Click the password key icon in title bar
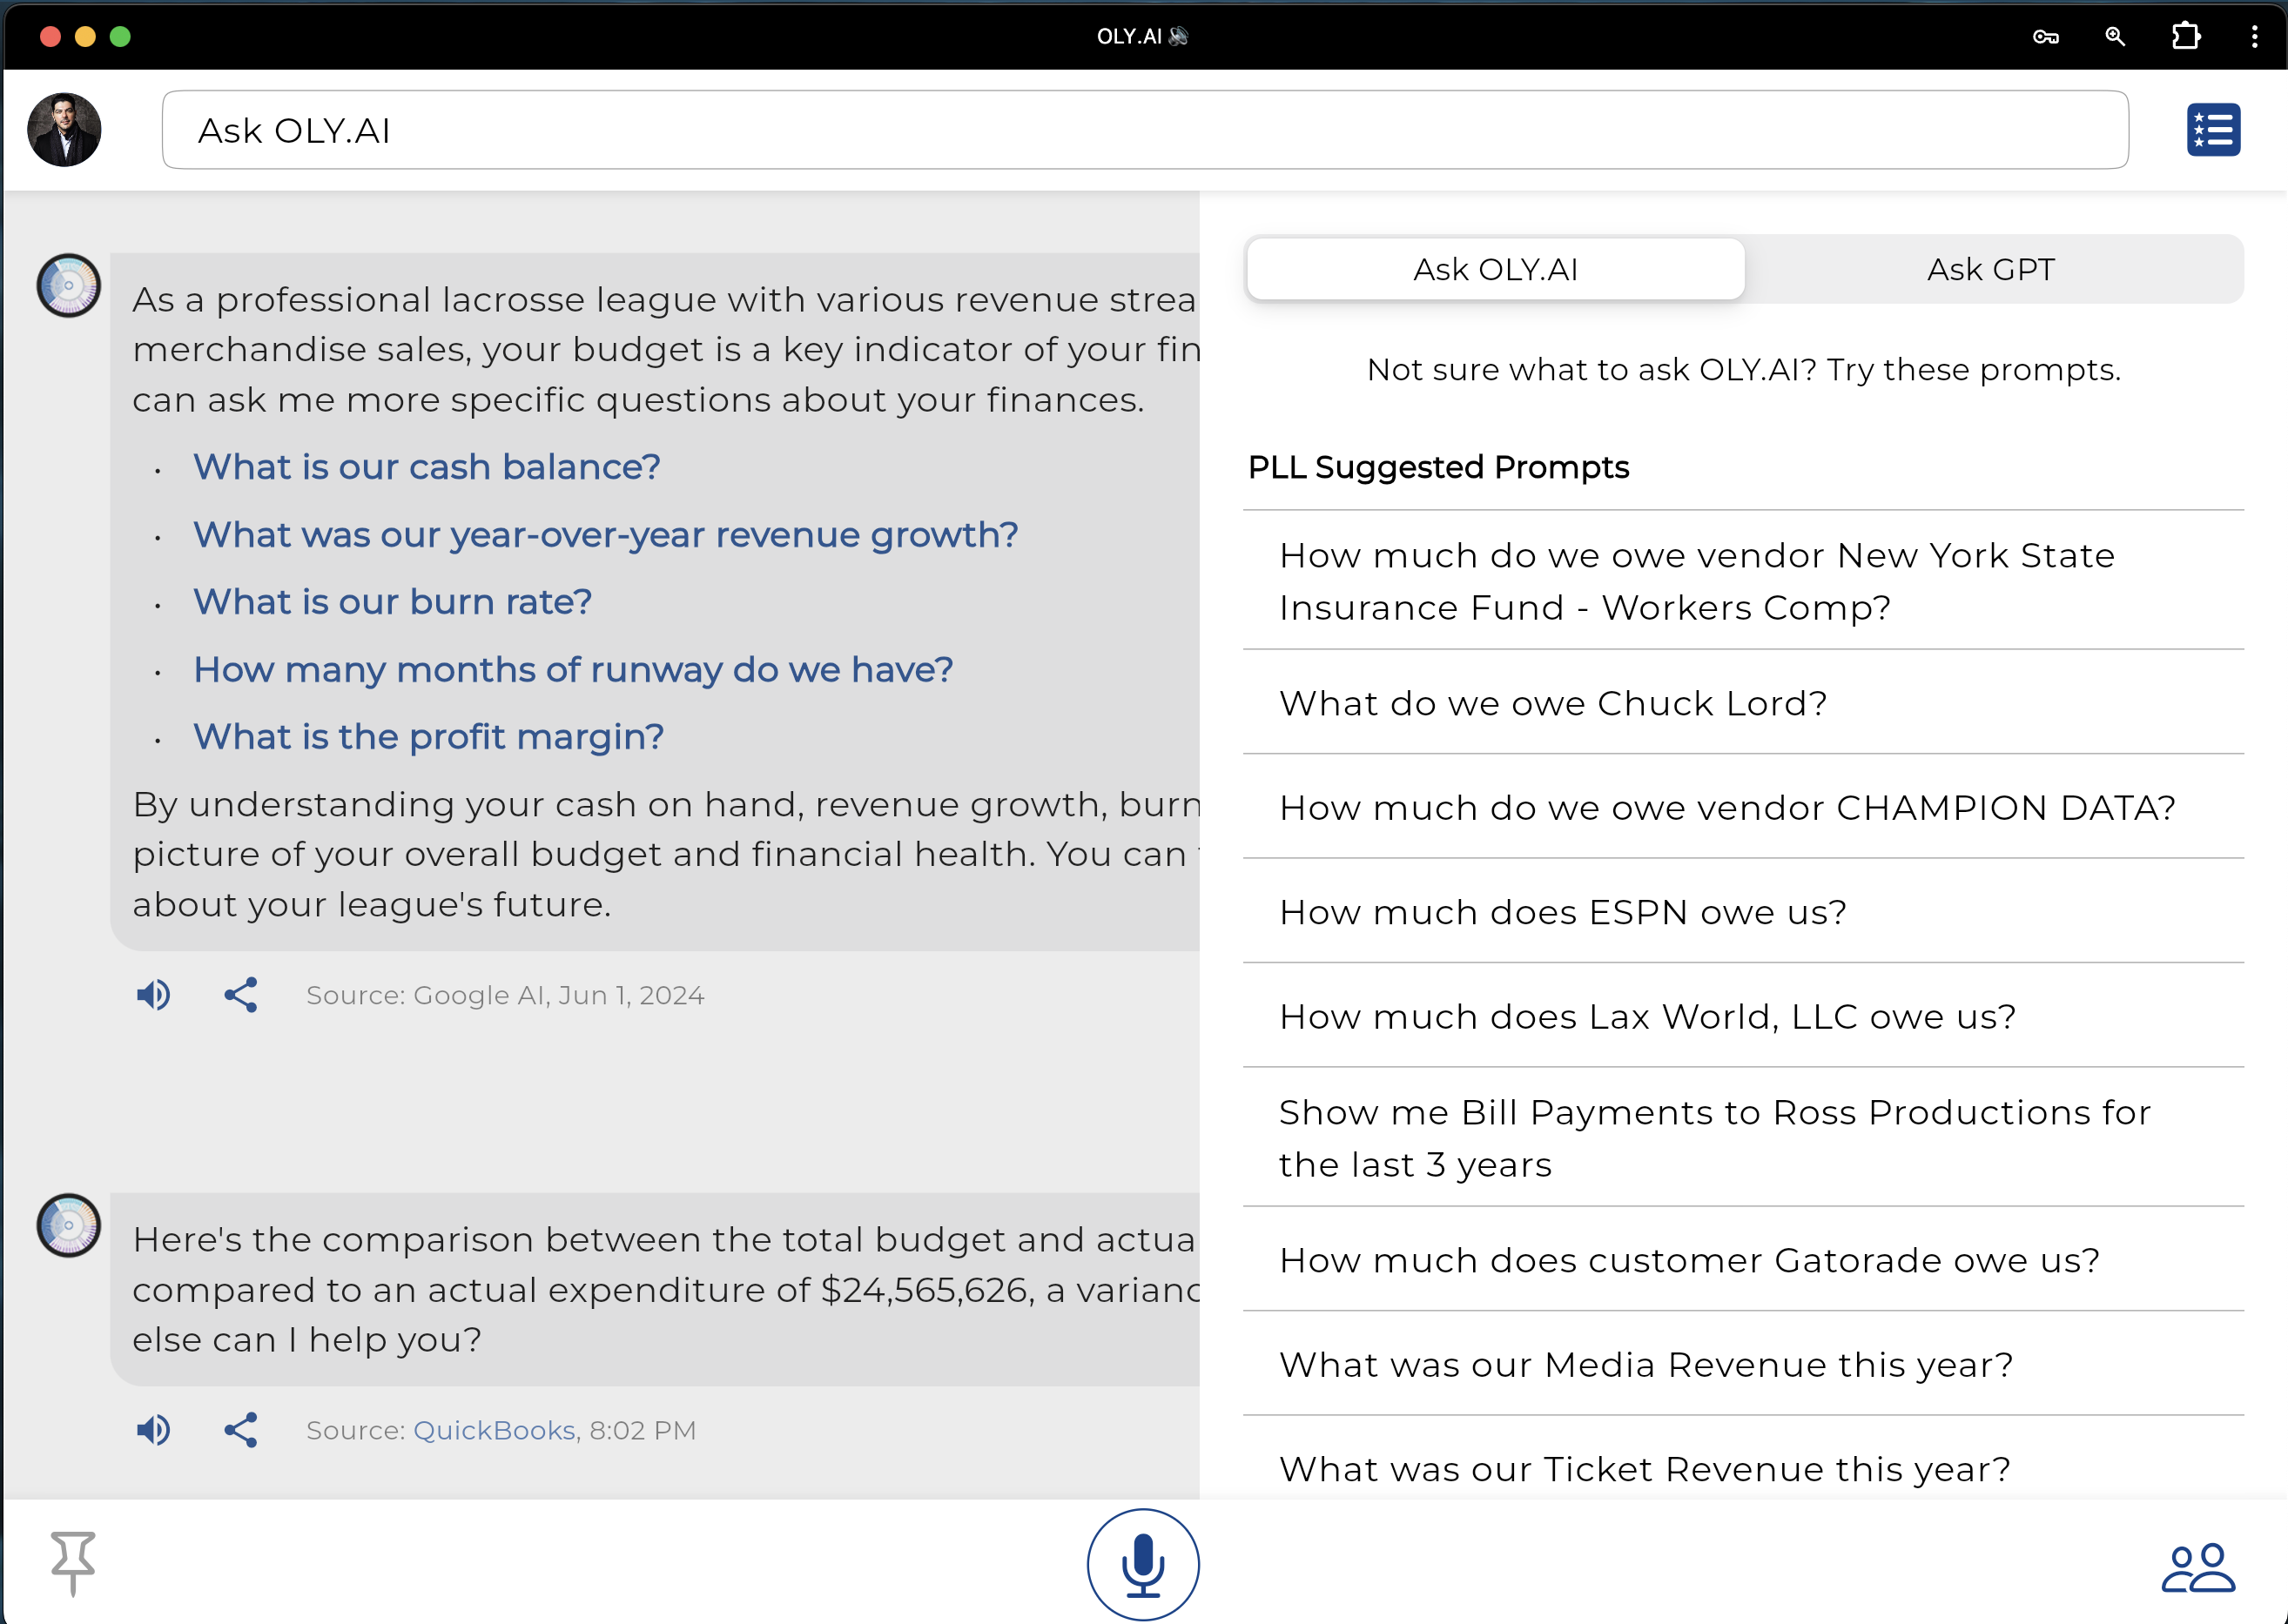Image resolution: width=2288 pixels, height=1624 pixels. tap(2045, 37)
